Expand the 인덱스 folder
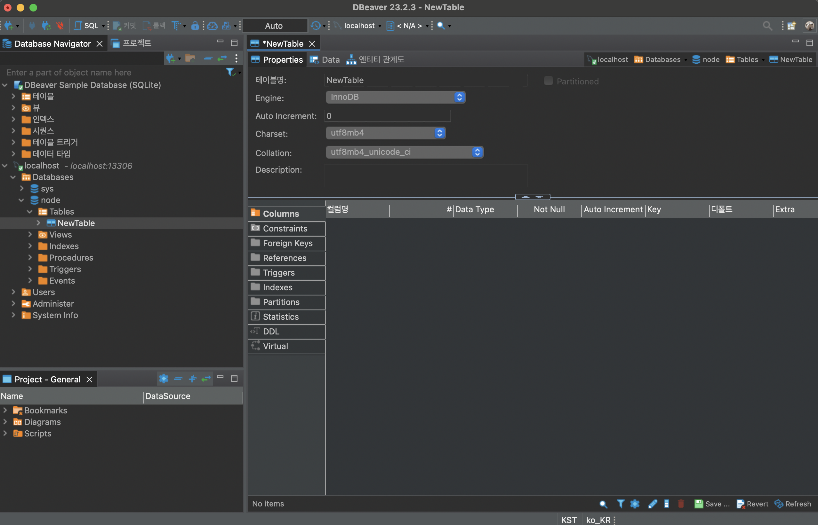Screen dimensions: 818x525 [13, 119]
